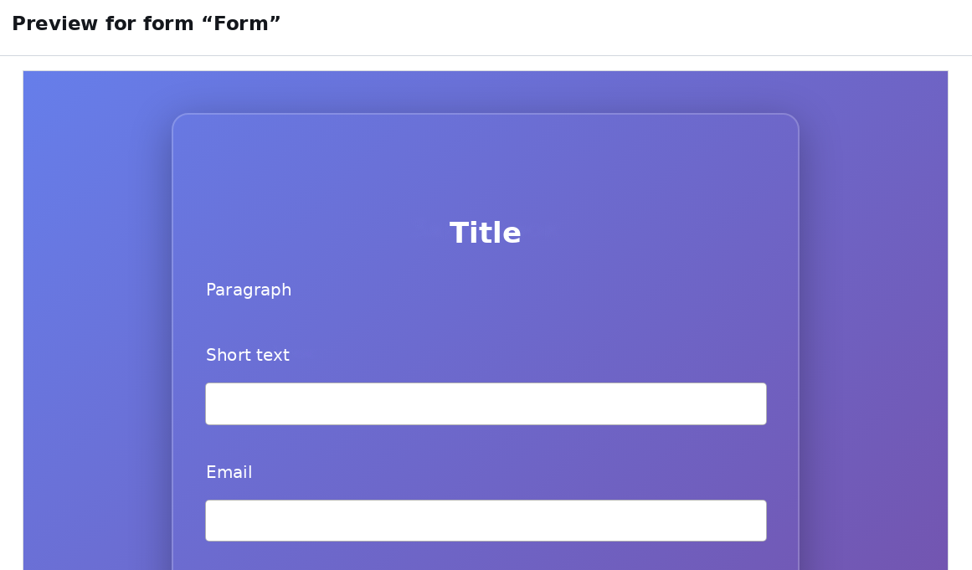Select the Paragraph text block

[249, 290]
